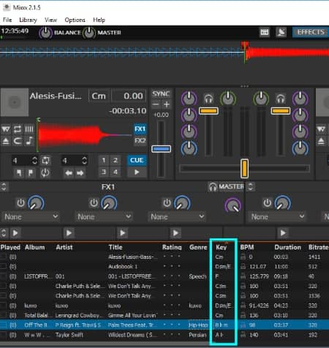Open the Library menu
Image resolution: width=329 pixels, height=348 pixels.
(28, 20)
